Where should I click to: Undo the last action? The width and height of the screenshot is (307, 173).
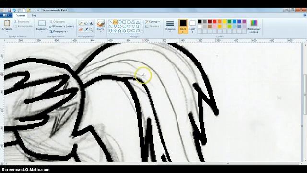[14, 10]
